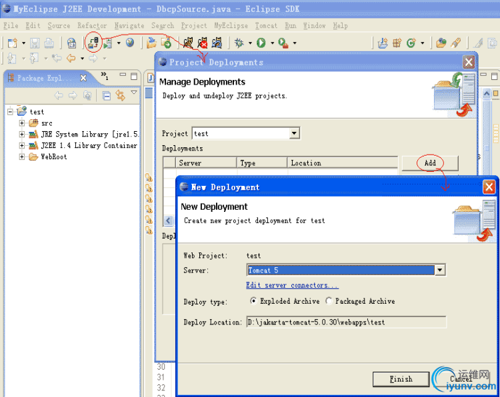Click the editor scroll up arrow
500x397 pixels.
[487, 94]
